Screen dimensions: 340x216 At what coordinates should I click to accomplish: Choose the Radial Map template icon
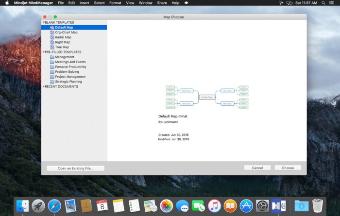point(51,37)
